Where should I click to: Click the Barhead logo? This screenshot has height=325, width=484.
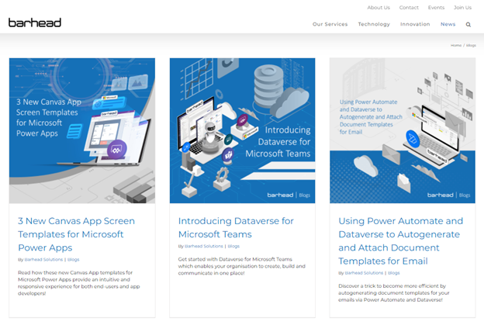coord(35,22)
